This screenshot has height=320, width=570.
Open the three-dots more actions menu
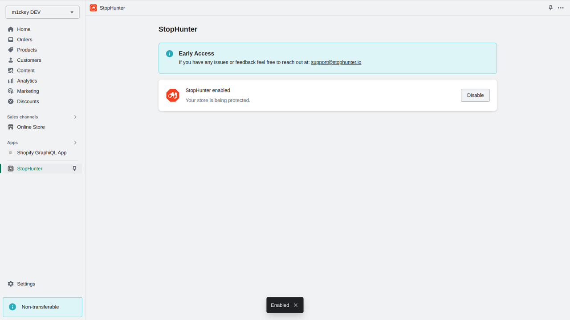pos(561,8)
